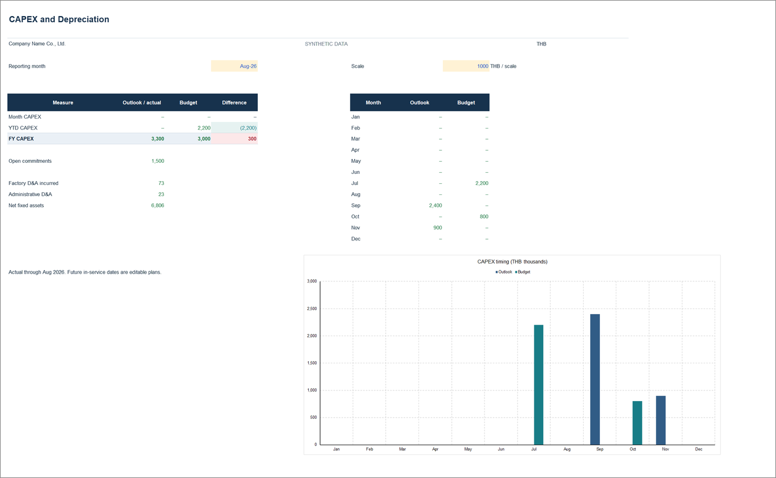Select the THB / scale unit label
This screenshot has height=478, width=776.
click(x=503, y=66)
